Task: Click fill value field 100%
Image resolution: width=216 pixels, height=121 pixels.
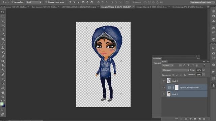Action: [x=199, y=75]
